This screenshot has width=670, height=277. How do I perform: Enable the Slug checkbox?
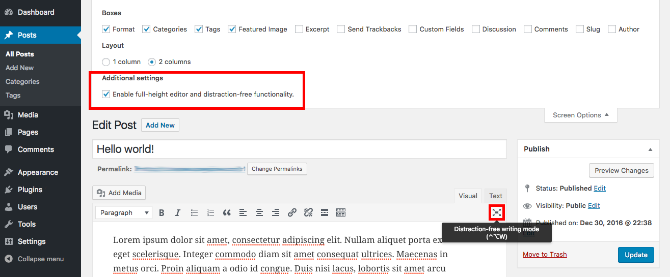(580, 29)
